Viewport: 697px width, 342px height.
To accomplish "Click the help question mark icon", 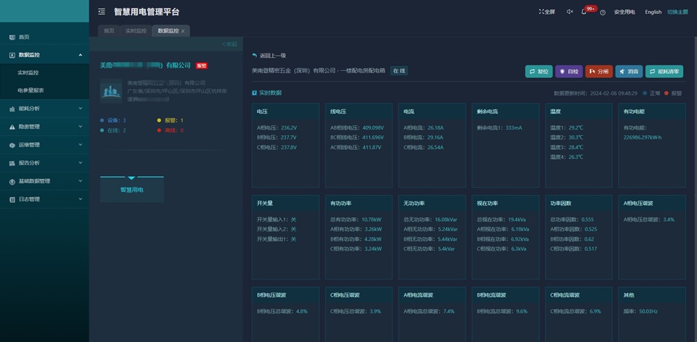I will 602,12.
